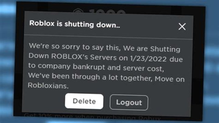Click the divider line under the dialog title
Viewport: 219px width, 123px height.
[108, 37]
